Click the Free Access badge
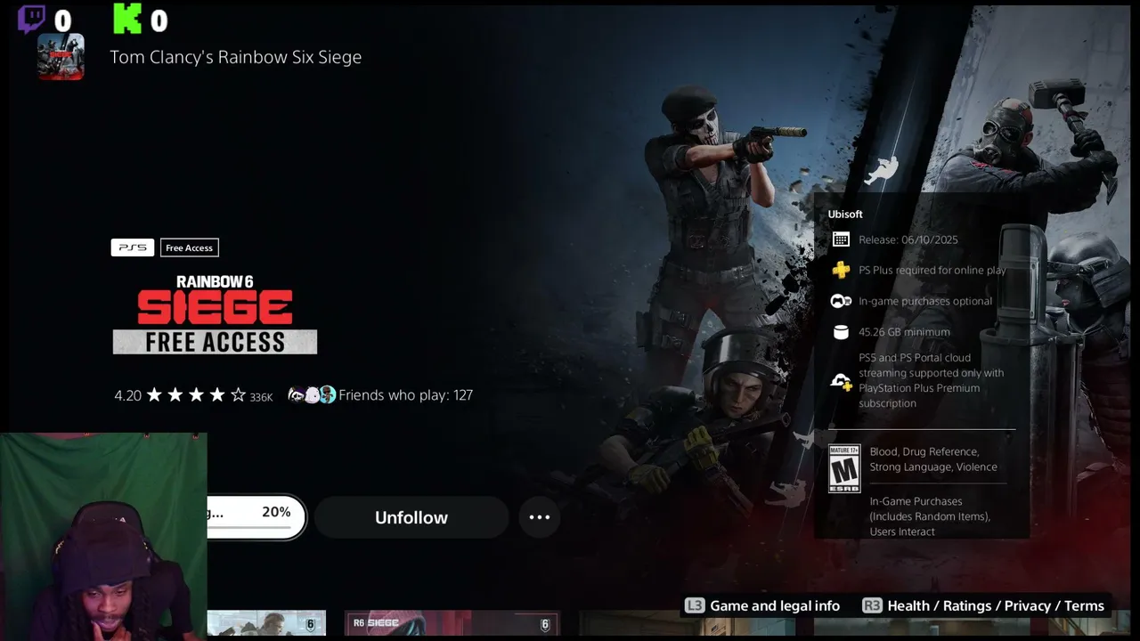1140x641 pixels. (189, 247)
